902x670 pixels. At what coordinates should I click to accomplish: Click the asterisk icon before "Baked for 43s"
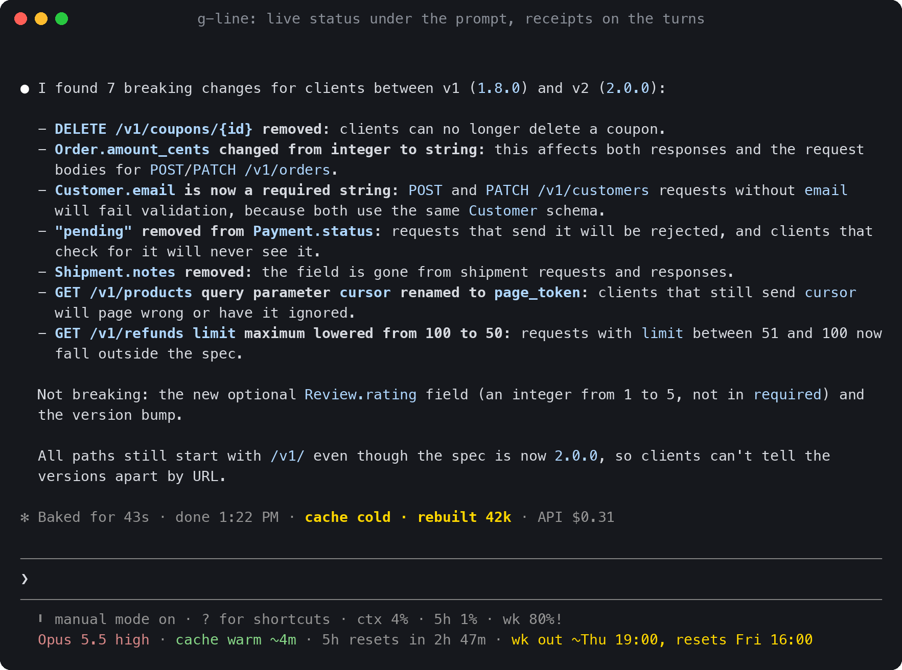pos(25,517)
